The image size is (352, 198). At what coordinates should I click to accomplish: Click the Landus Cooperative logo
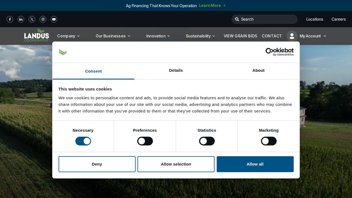37,35
